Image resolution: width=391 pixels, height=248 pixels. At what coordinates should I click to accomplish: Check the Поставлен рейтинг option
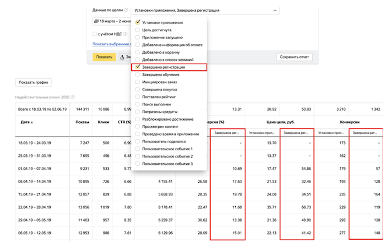click(x=137, y=97)
